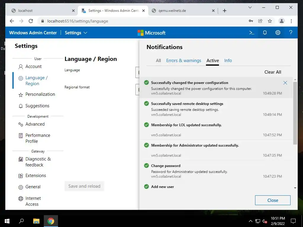
Task: Click the Internet Access globe icon
Action: [x=20, y=199]
